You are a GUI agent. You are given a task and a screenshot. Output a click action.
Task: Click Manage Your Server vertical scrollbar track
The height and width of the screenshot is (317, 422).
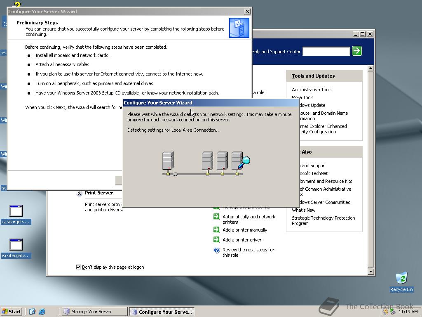tap(370, 170)
